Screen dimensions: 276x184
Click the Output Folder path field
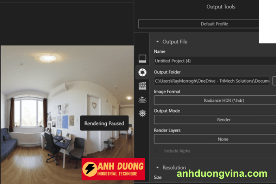211,81
